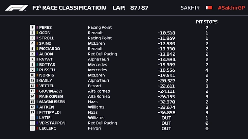
Task: Select Russell's pit stop count of 4
Action: tap(207, 70)
